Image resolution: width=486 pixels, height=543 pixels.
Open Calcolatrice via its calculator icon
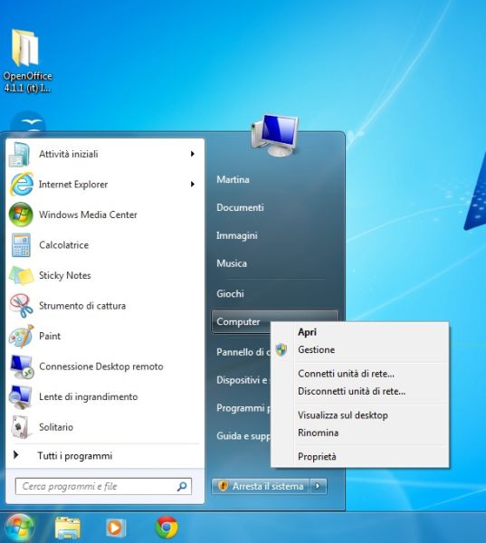pos(21,245)
